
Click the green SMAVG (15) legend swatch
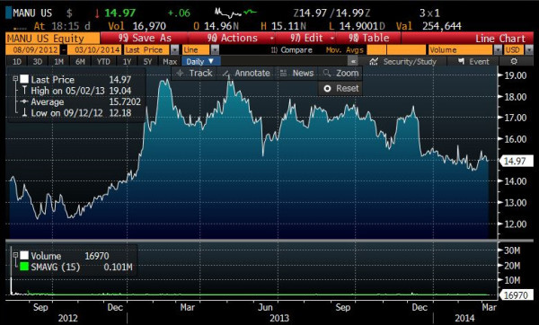click(x=24, y=267)
